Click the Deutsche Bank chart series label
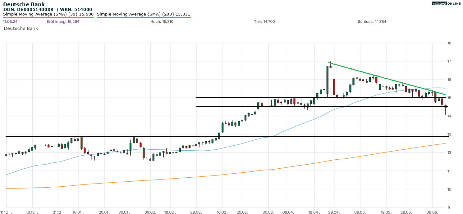This screenshot has width=463, height=214. click(21, 28)
